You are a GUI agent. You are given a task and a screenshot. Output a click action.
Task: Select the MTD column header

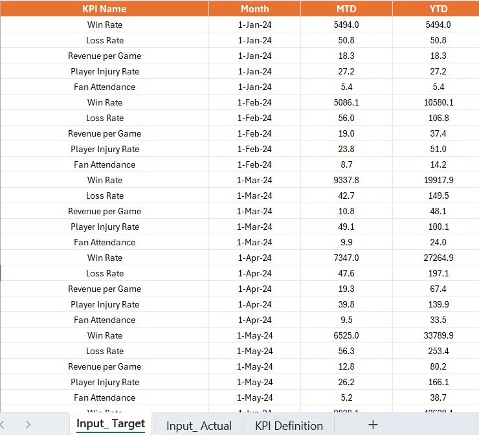pos(346,8)
